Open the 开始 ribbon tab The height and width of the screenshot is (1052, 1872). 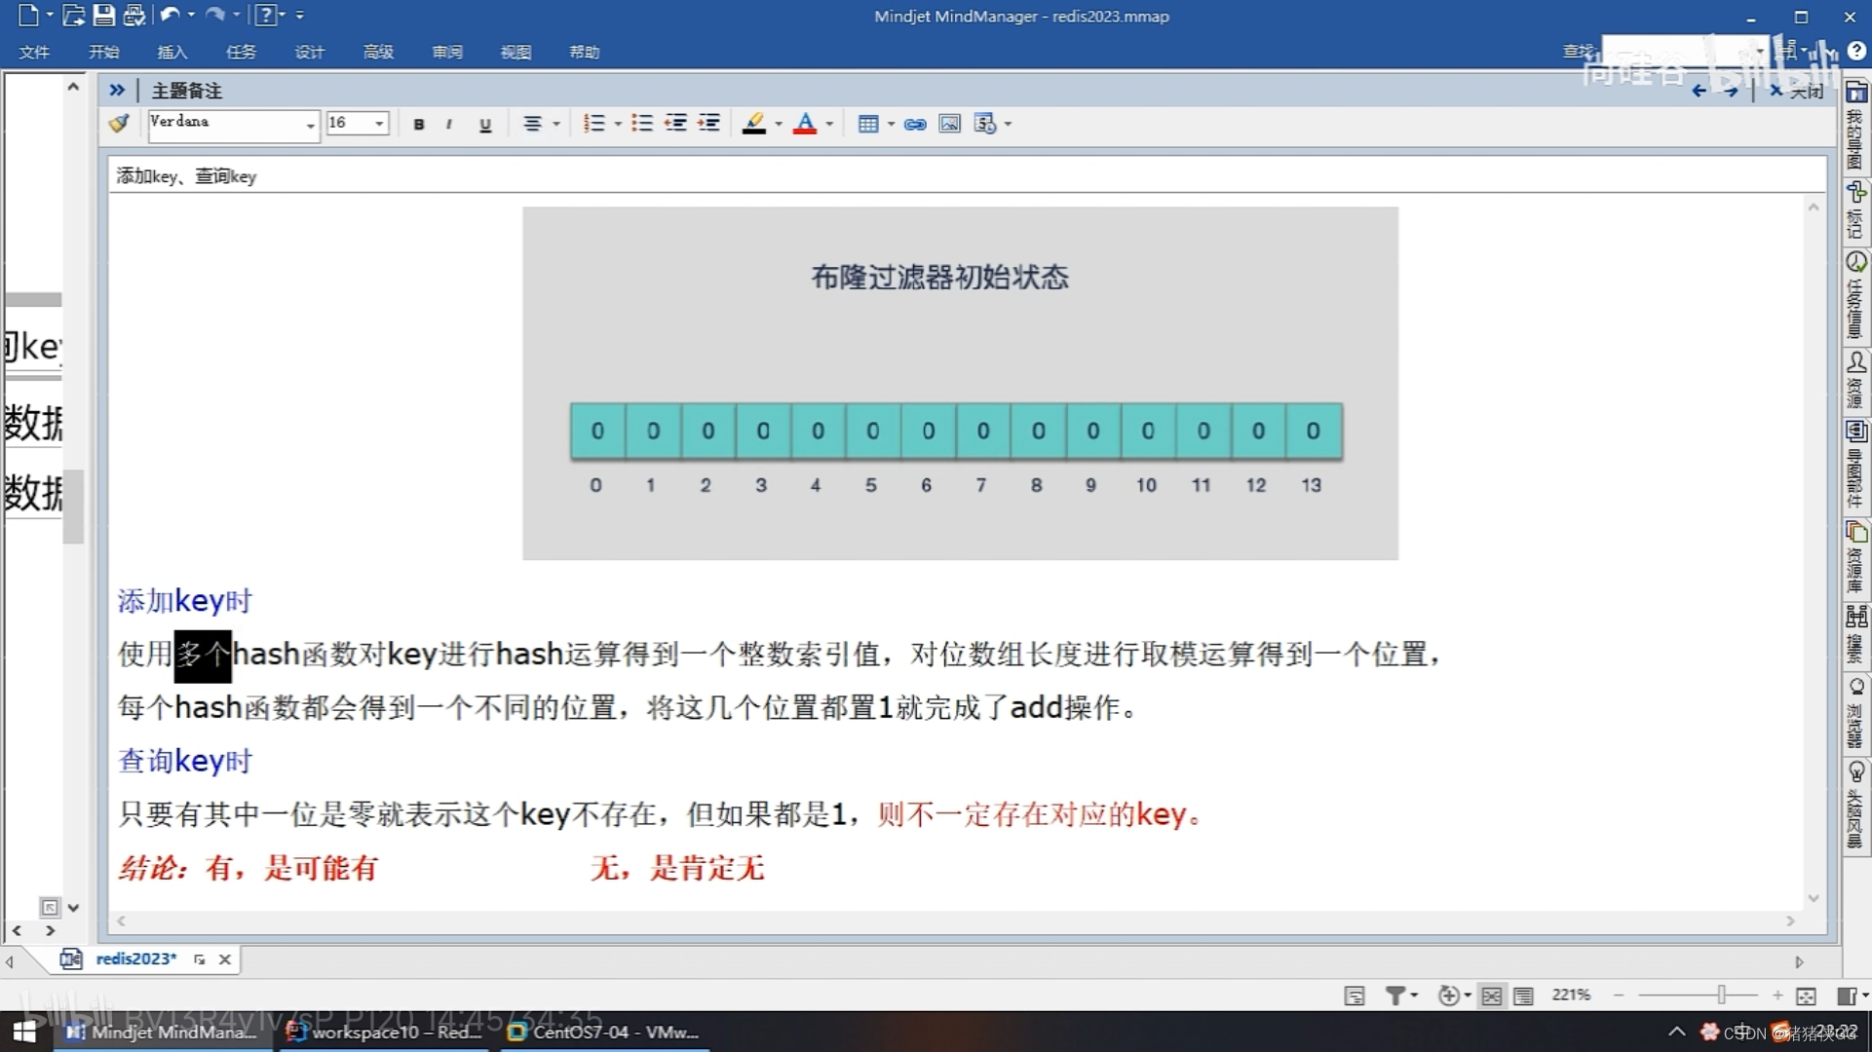point(103,52)
